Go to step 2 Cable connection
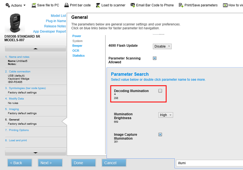This screenshot has height=170, width=243. coord(20,72)
